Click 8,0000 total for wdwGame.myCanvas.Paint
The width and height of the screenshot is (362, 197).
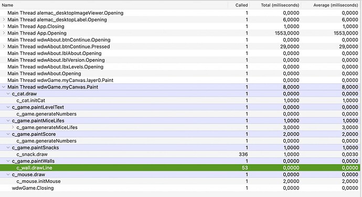pyautogui.click(x=291, y=87)
